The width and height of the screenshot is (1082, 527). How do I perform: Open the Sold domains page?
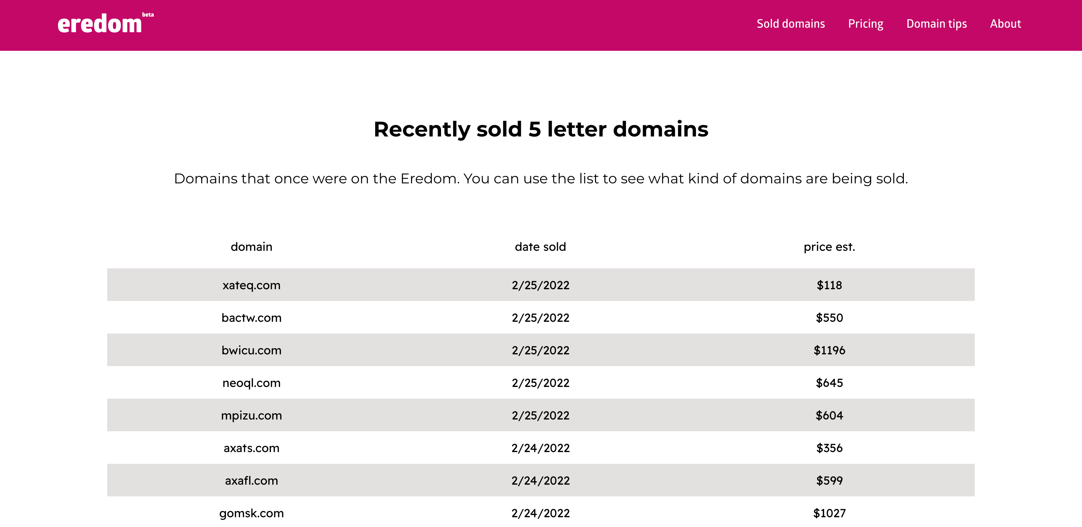(790, 23)
